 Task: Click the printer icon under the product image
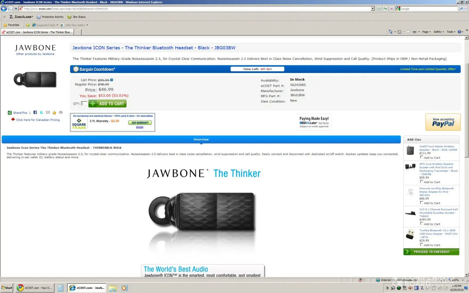[x=61, y=113]
